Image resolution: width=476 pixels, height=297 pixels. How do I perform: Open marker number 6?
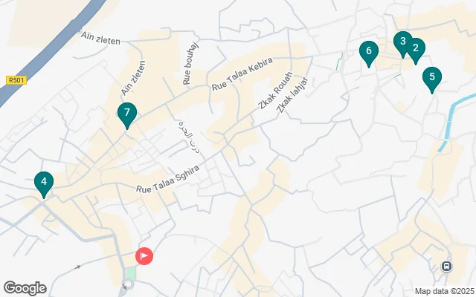[369, 54]
